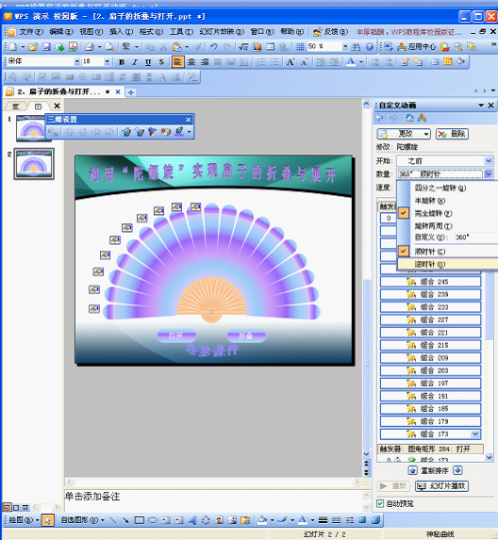Open the 插入 menu
Viewport: 498px width, 540px height.
pyautogui.click(x=121, y=32)
